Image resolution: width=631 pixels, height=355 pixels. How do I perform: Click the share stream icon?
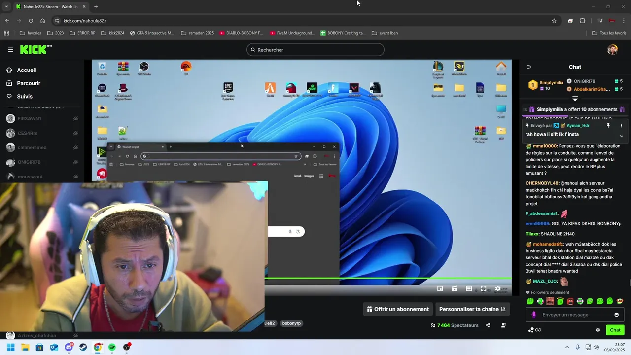coord(488,325)
